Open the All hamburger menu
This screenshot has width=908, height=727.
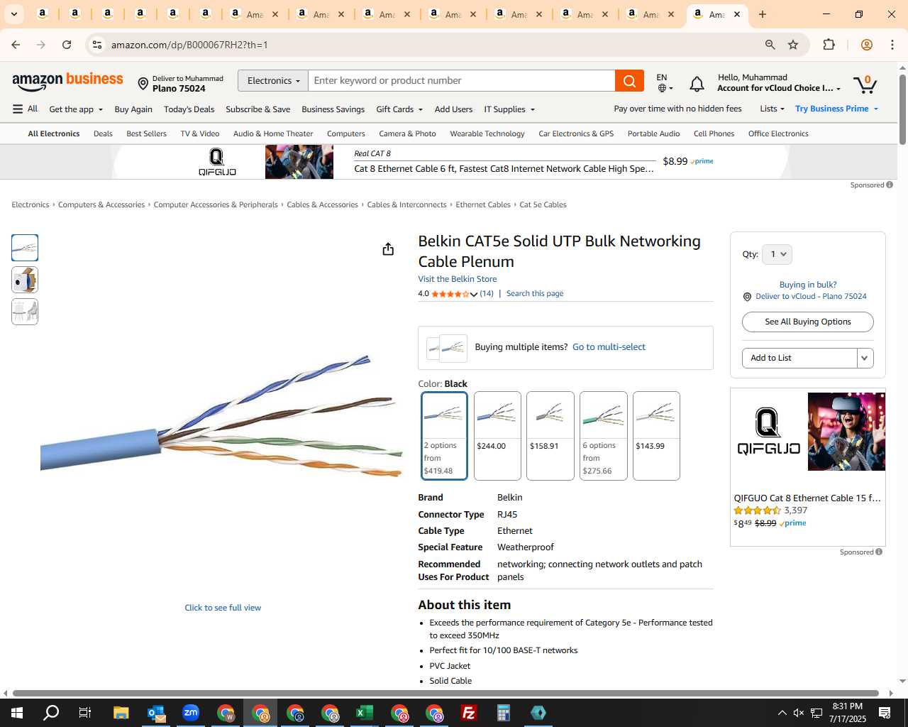25,109
